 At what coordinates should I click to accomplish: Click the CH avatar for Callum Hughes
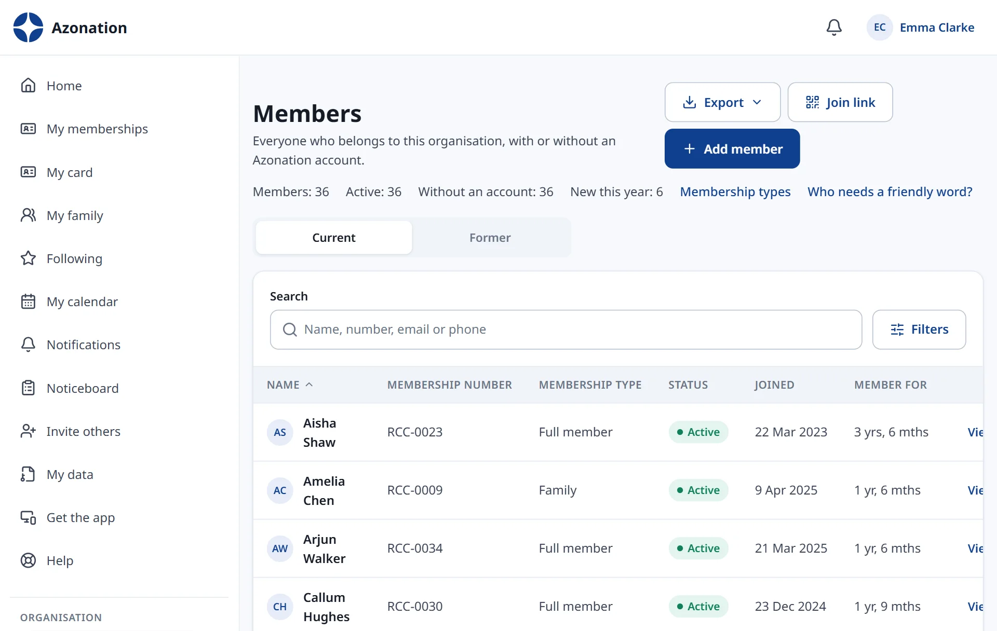tap(280, 607)
